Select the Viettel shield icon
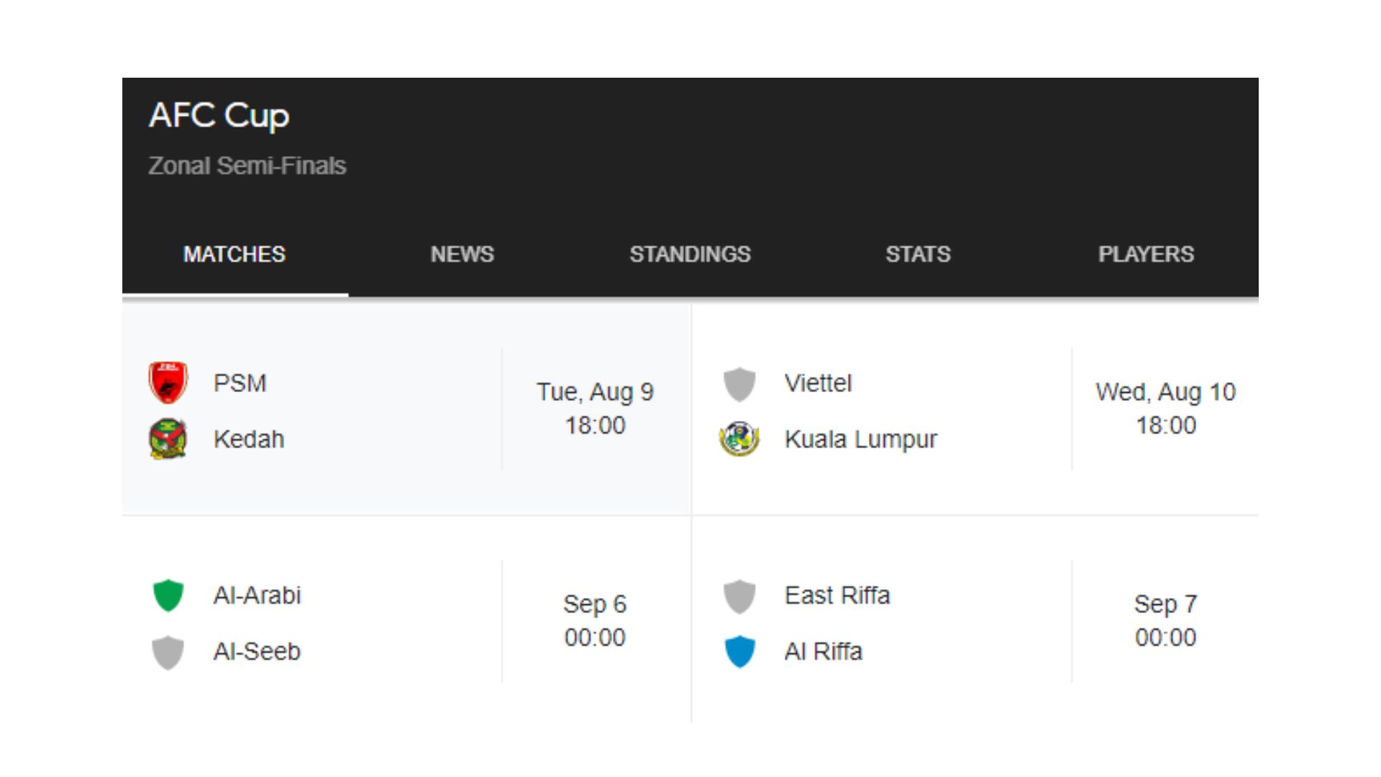This screenshot has height=777, width=1381. click(739, 384)
